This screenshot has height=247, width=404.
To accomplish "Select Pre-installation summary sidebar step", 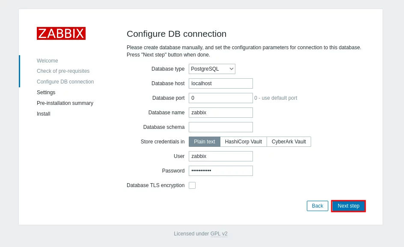I will tap(65, 103).
